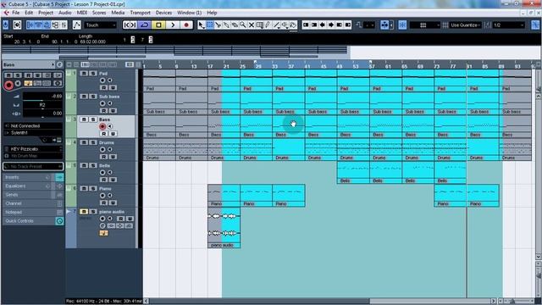Select the Split scissors tool

(x=218, y=25)
